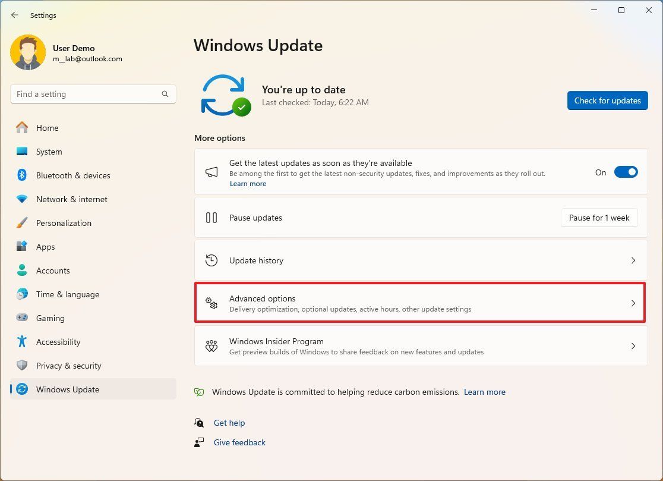Select Accounts in the settings sidebar

[x=53, y=270]
